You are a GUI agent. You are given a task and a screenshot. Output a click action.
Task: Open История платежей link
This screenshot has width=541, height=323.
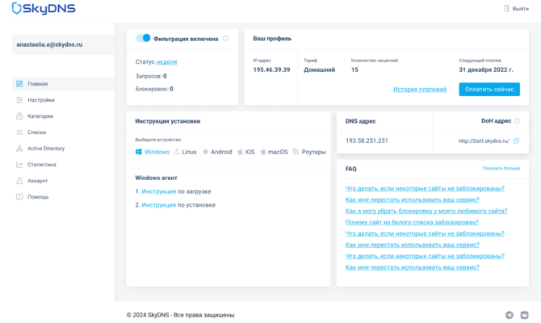[420, 90]
